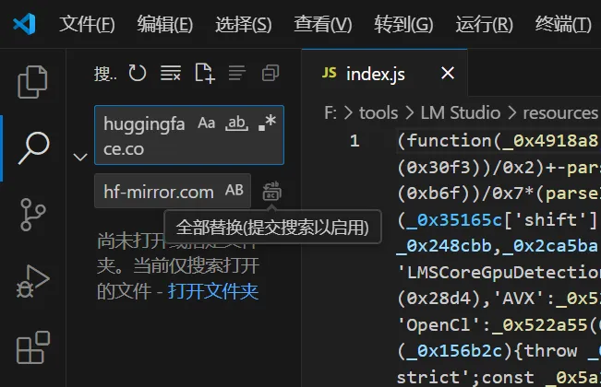Click the 'LMSCoreGpuDetection code text
The height and width of the screenshot is (387, 601).
(x=499, y=273)
